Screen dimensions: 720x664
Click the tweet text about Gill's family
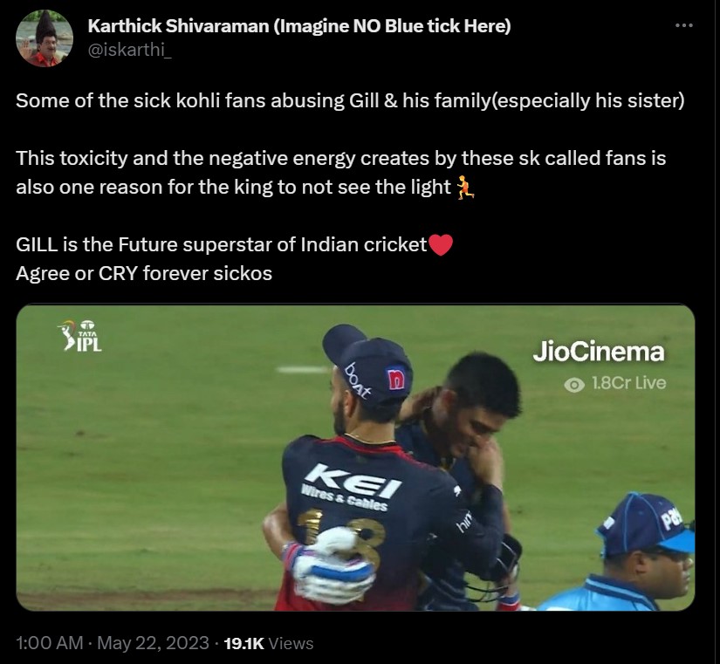(x=350, y=100)
